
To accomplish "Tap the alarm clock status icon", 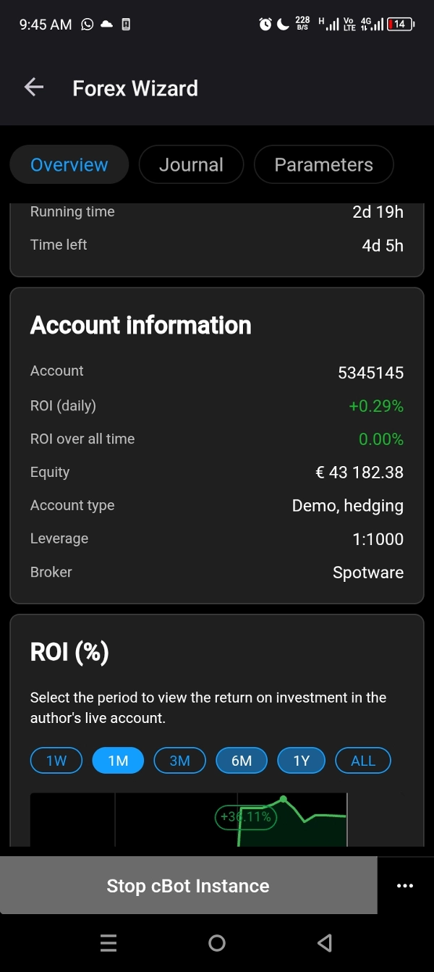I will pos(265,24).
